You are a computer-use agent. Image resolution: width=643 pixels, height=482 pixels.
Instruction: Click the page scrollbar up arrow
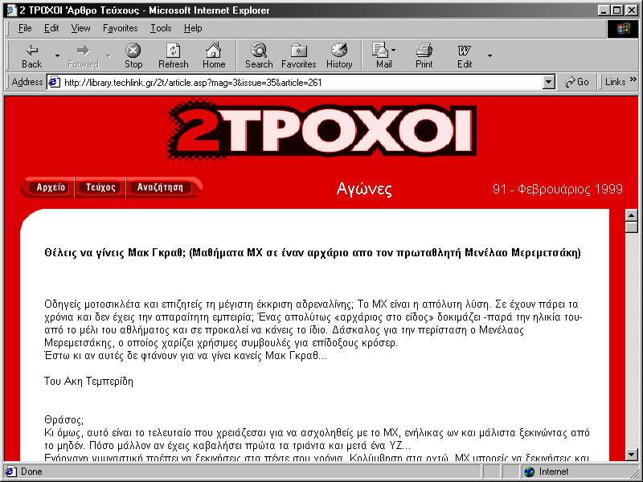point(632,215)
